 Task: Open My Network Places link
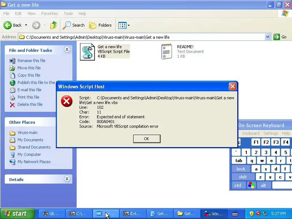[34, 162]
